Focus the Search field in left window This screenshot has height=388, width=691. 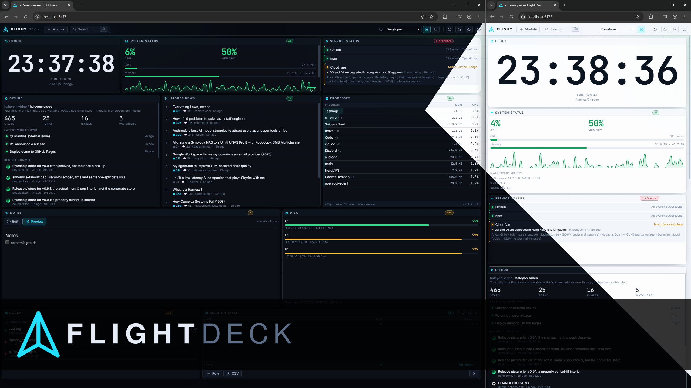[90, 29]
